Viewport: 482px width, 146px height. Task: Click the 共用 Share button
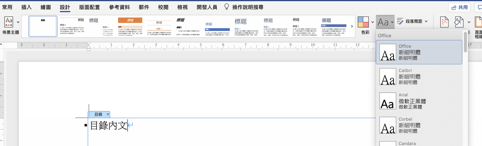click(x=459, y=7)
